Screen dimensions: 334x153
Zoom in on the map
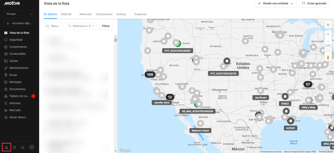point(328,34)
